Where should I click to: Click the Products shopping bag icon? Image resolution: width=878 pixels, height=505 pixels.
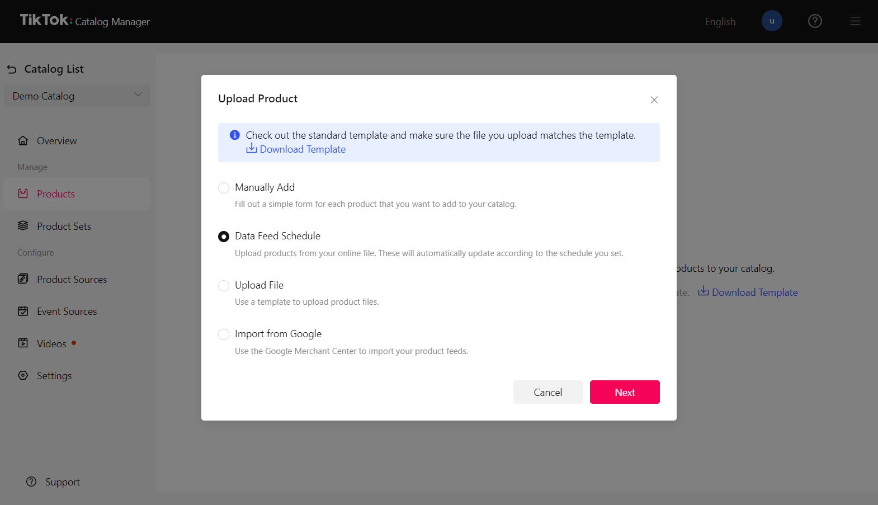[x=23, y=193]
